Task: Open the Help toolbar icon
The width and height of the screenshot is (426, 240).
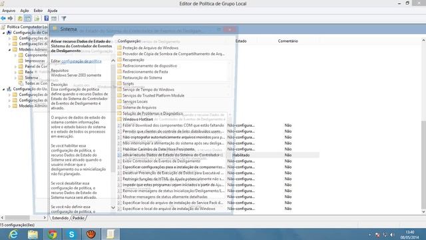Action: [x=47, y=19]
